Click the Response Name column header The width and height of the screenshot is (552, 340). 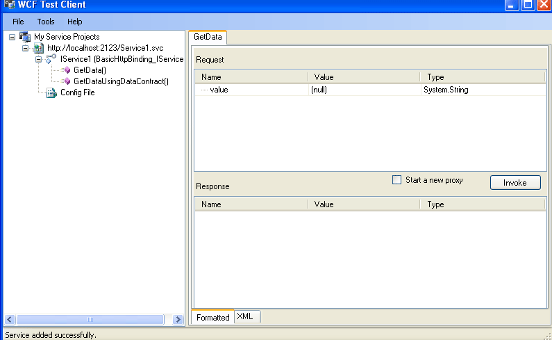pos(251,204)
